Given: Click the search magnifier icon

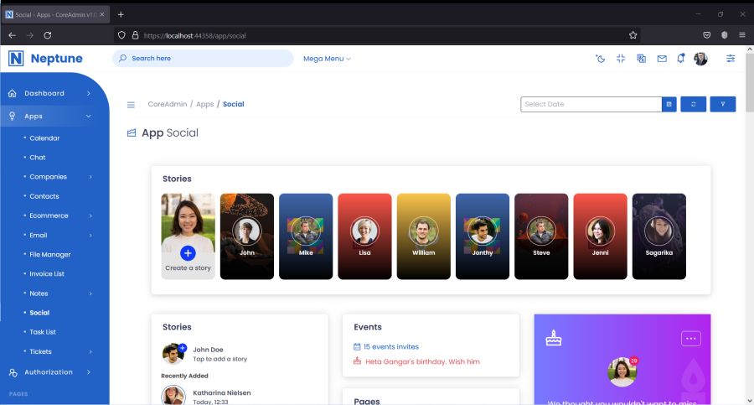Looking at the screenshot, I should pyautogui.click(x=122, y=58).
